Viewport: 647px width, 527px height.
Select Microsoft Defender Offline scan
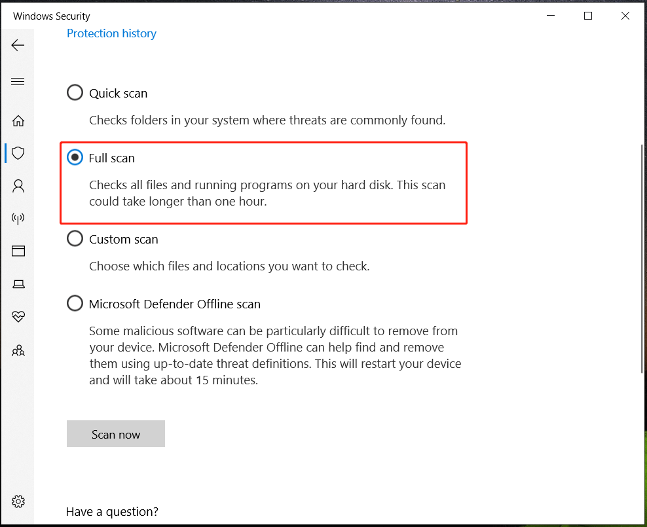(x=75, y=303)
